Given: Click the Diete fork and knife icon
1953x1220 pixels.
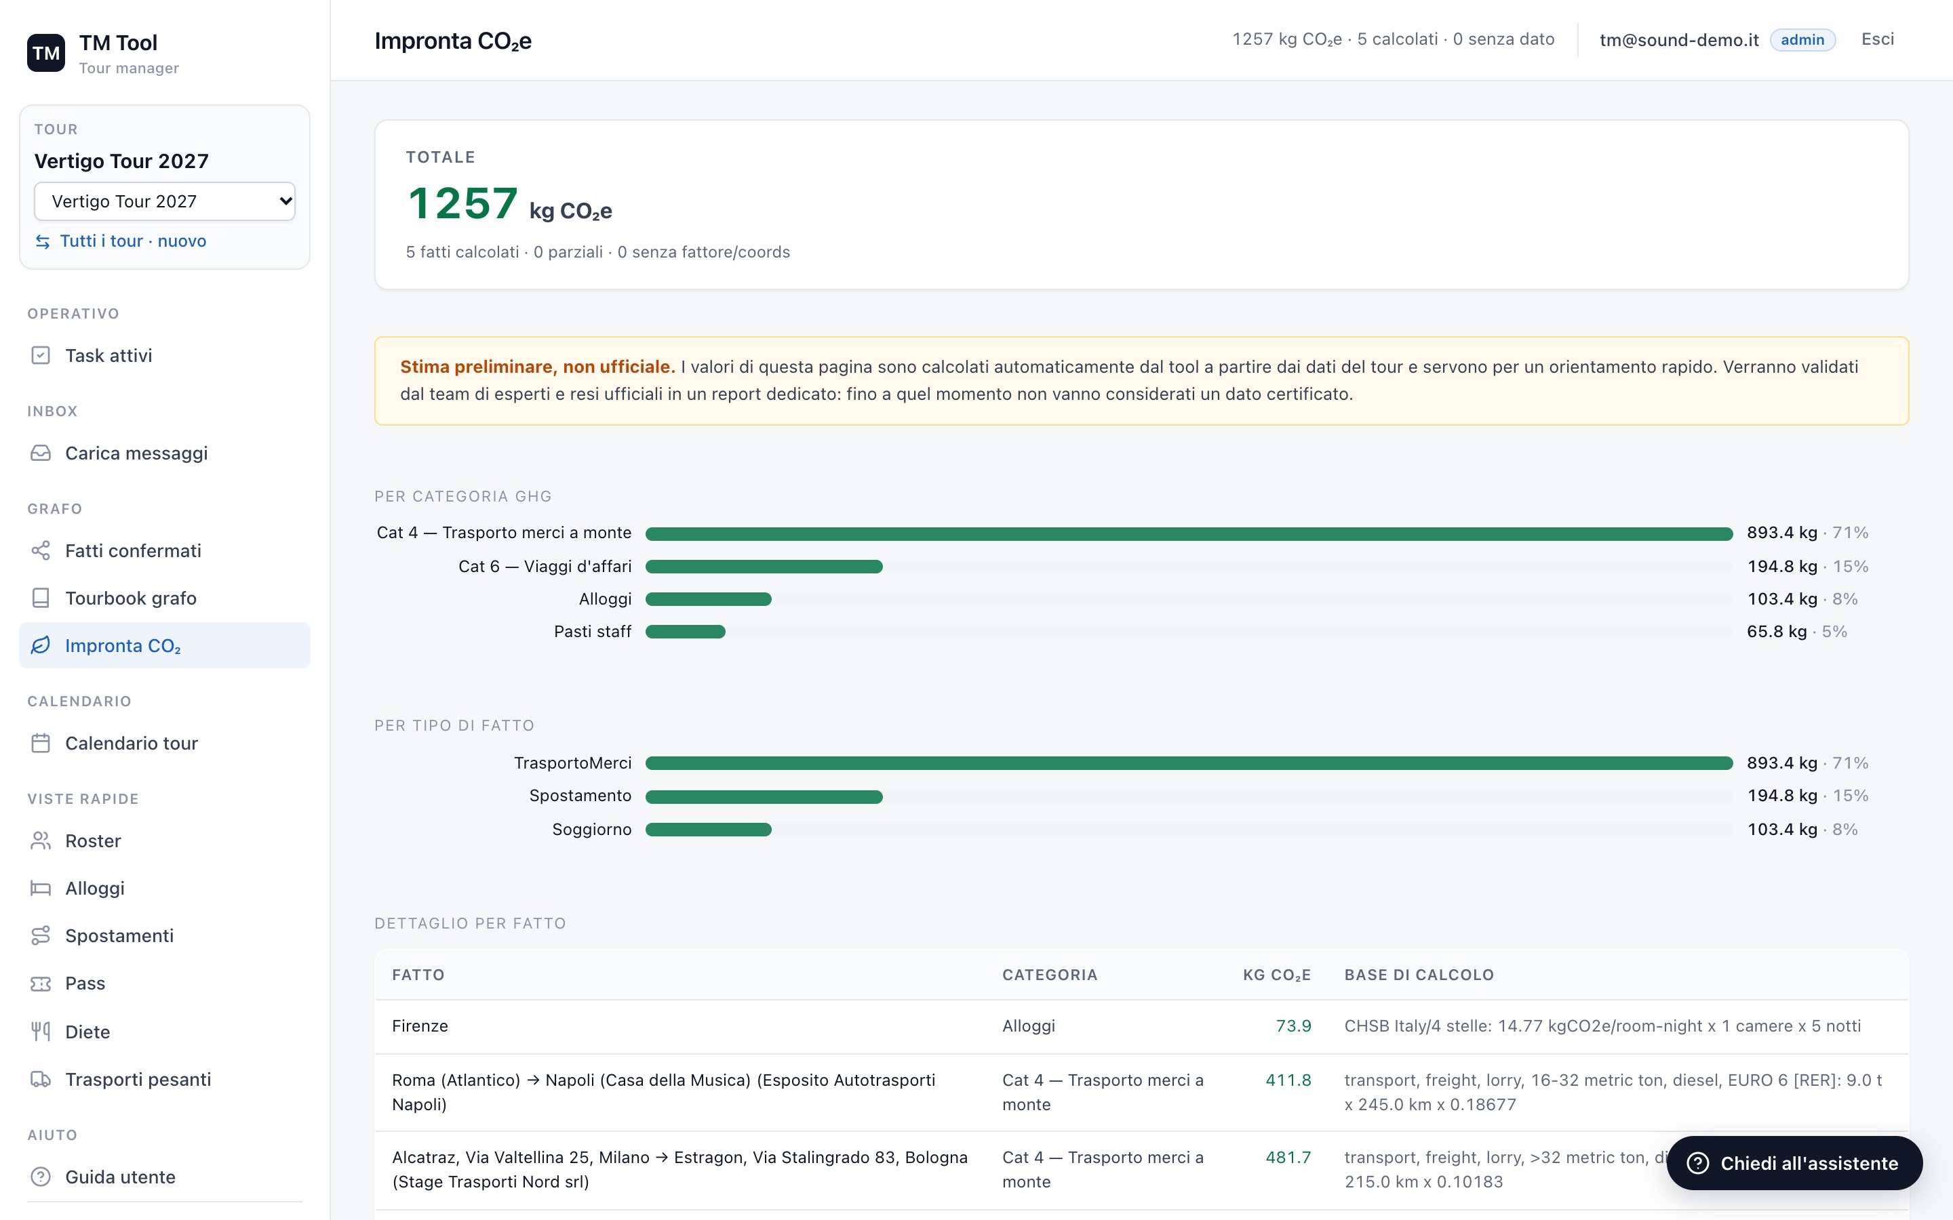Looking at the screenshot, I should pyautogui.click(x=41, y=1031).
